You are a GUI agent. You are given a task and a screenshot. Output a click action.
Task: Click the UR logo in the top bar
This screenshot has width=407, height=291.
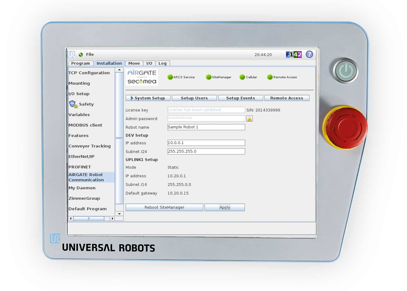(72, 54)
